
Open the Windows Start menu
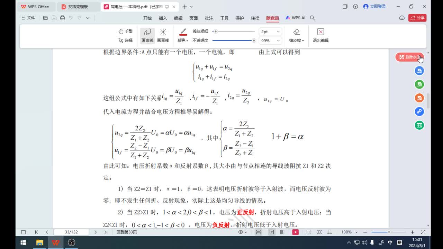click(x=24, y=242)
